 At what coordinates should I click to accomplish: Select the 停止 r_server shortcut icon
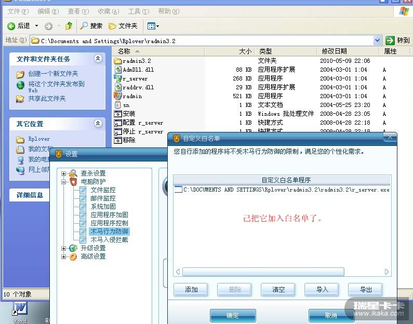pos(118,131)
